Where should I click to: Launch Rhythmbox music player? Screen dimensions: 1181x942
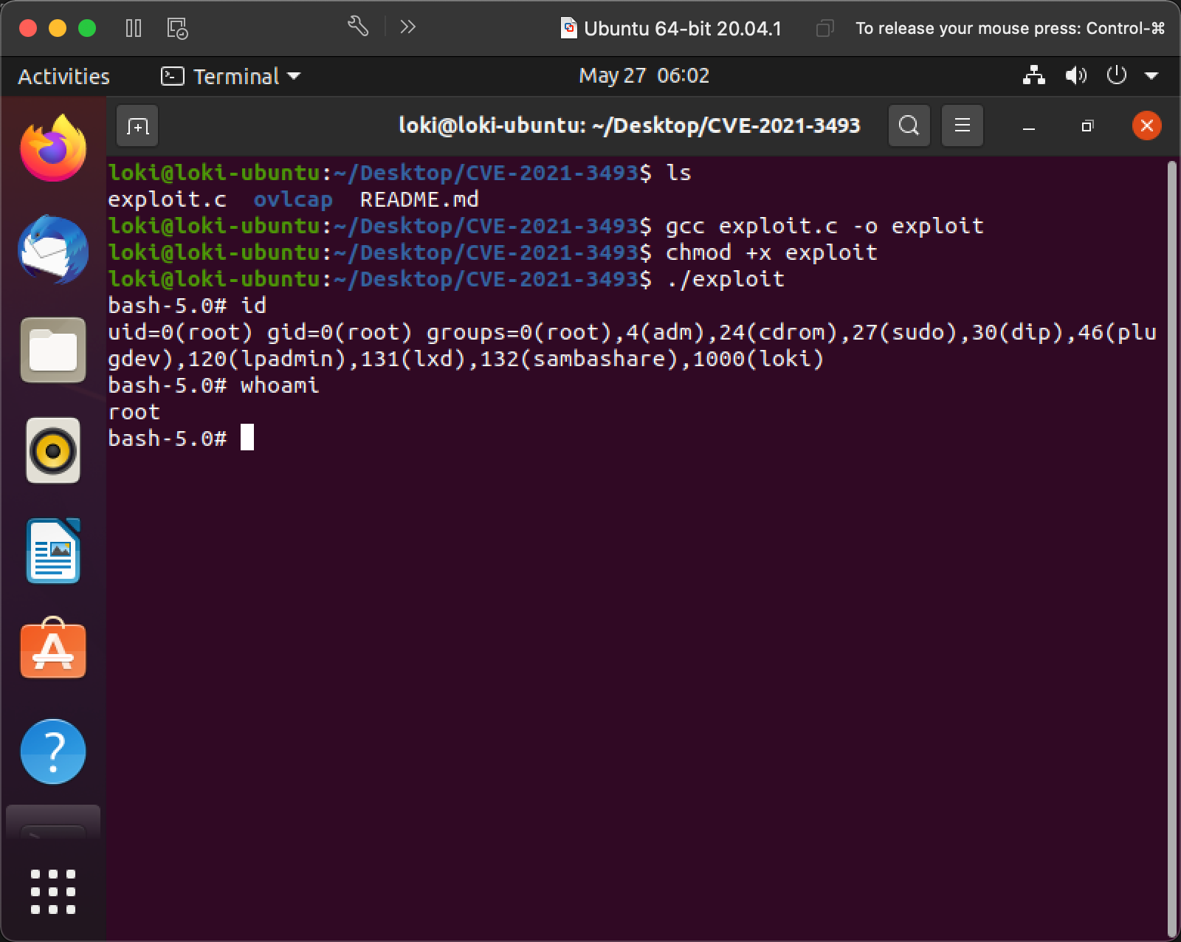52,450
